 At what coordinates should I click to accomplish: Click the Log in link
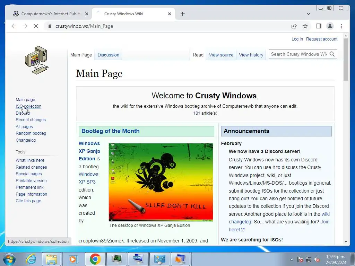297,39
